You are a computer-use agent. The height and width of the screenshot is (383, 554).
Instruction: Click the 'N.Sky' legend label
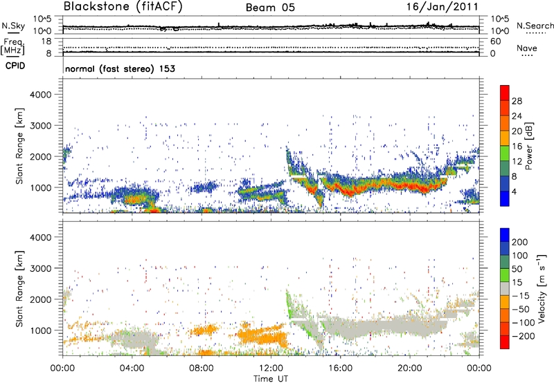(13, 26)
